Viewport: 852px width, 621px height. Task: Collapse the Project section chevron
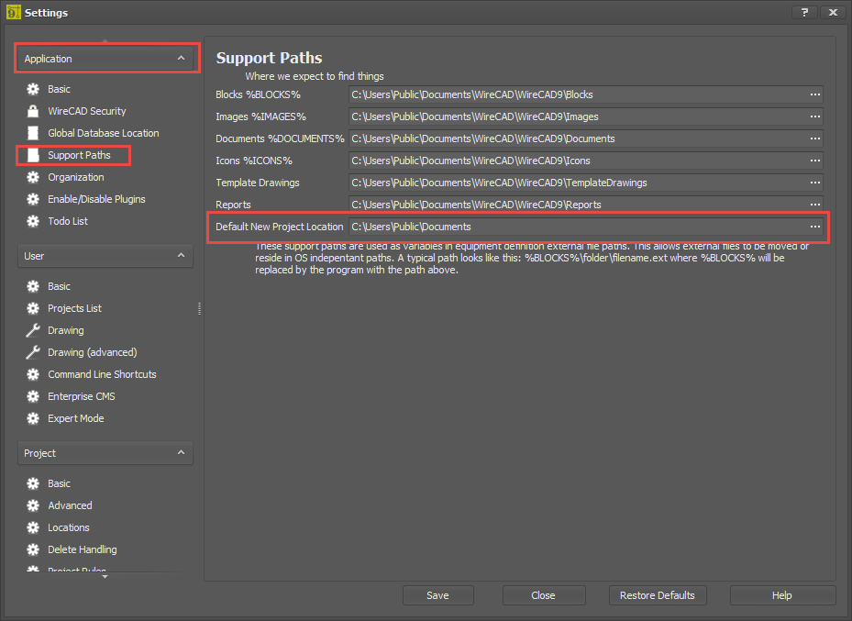pyautogui.click(x=181, y=452)
